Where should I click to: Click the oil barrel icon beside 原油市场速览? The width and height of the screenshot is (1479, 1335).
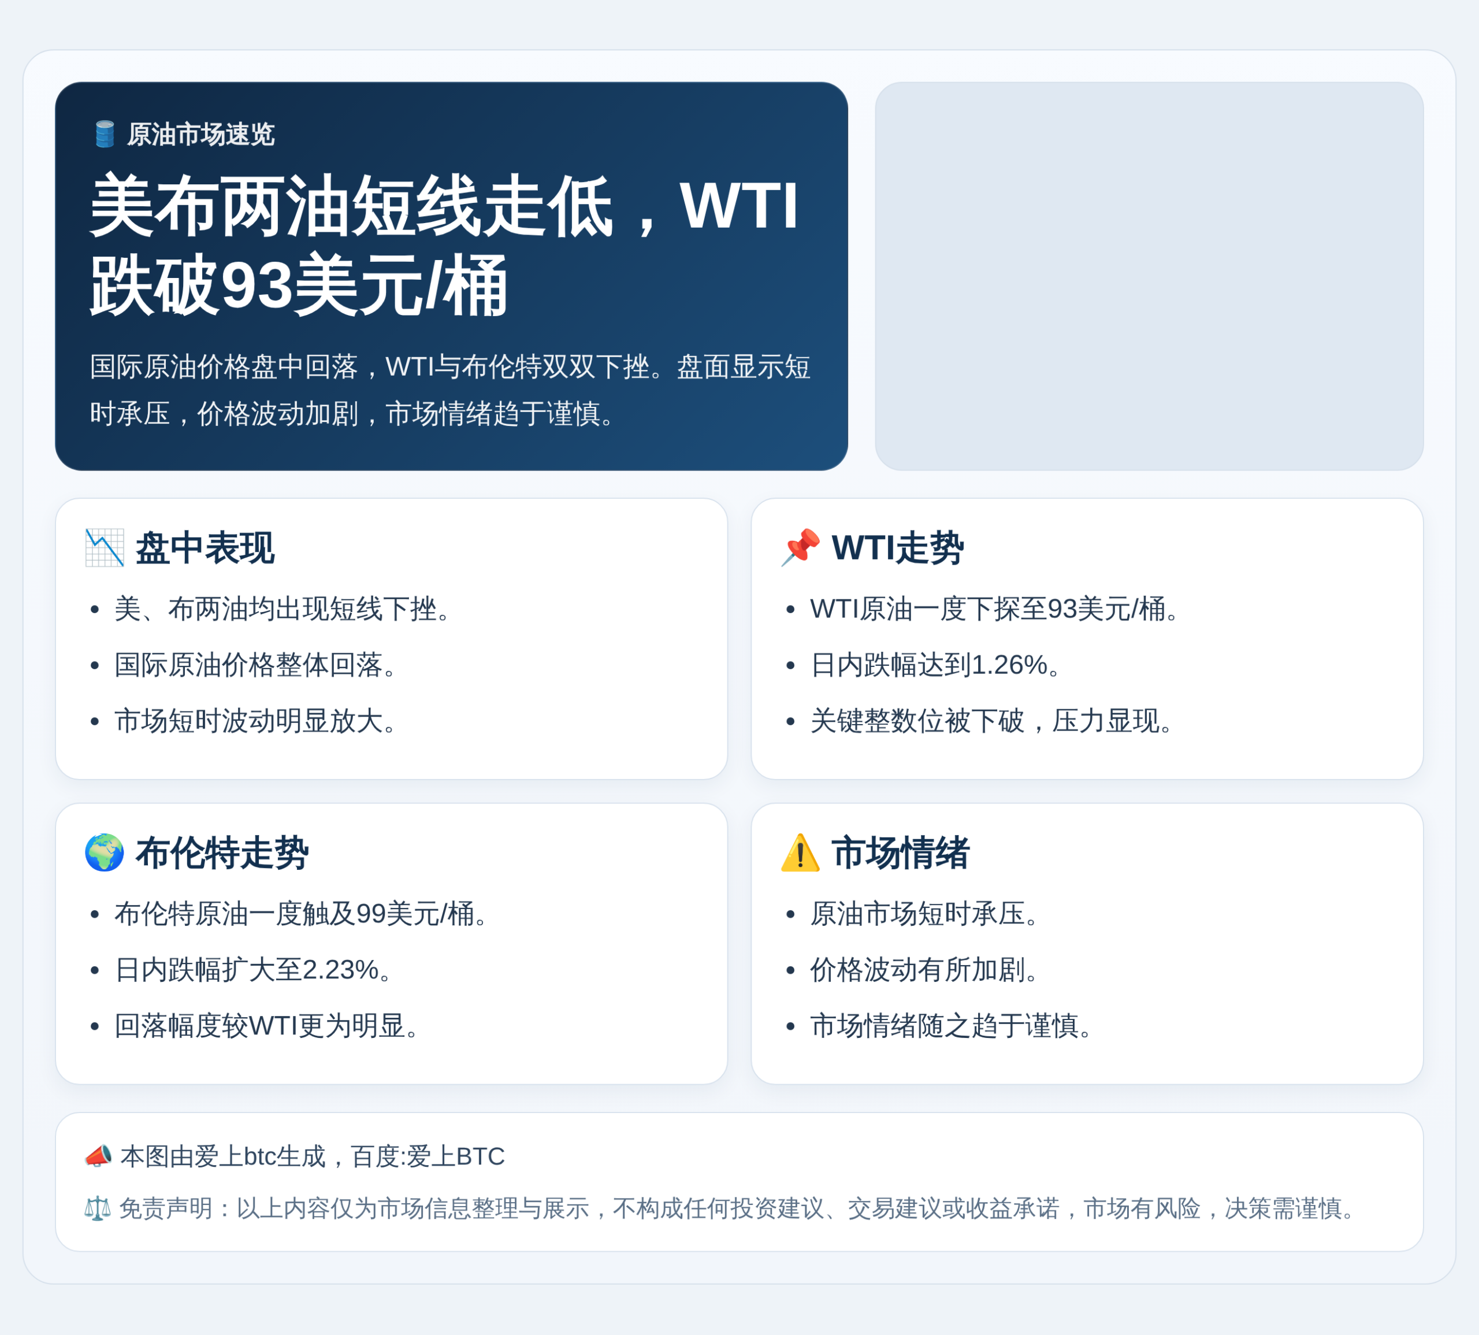[x=105, y=134]
